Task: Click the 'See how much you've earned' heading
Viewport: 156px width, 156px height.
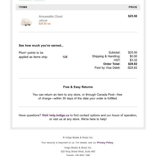Action: 41,45
